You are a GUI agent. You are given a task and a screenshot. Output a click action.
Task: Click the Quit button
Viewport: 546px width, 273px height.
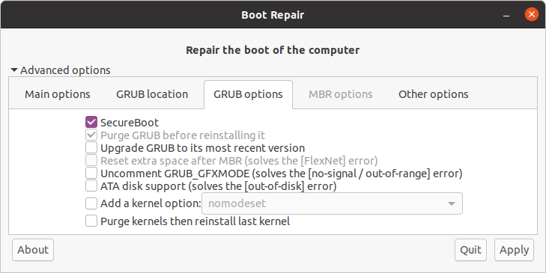pos(470,250)
